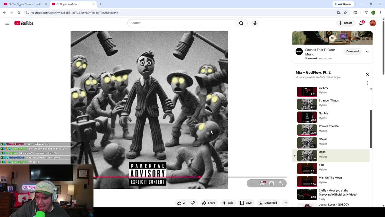Bookmark this page with the star
Viewport: 385px width, 217px height.
tap(345, 13)
